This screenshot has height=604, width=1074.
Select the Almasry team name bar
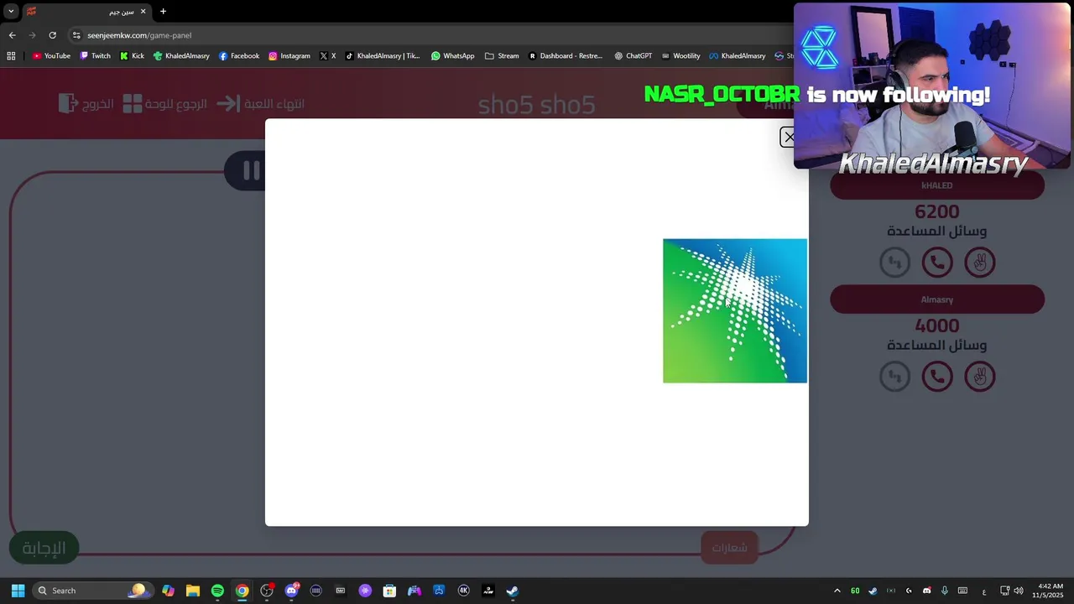pyautogui.click(x=937, y=299)
